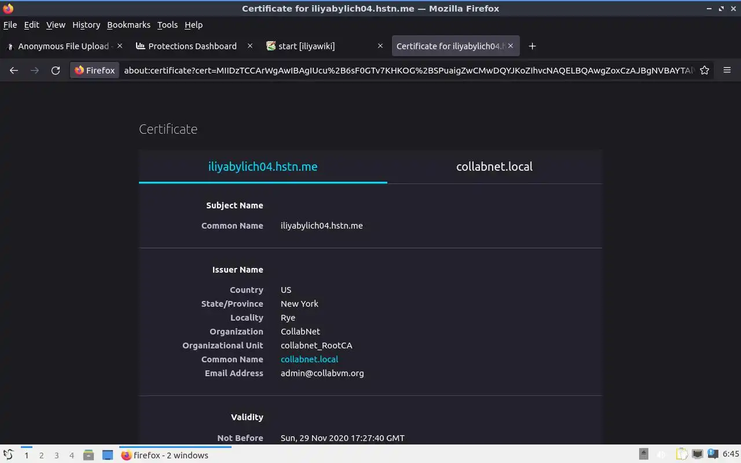Click the removable media eject tray icon
The image size is (741, 463).
click(644, 454)
